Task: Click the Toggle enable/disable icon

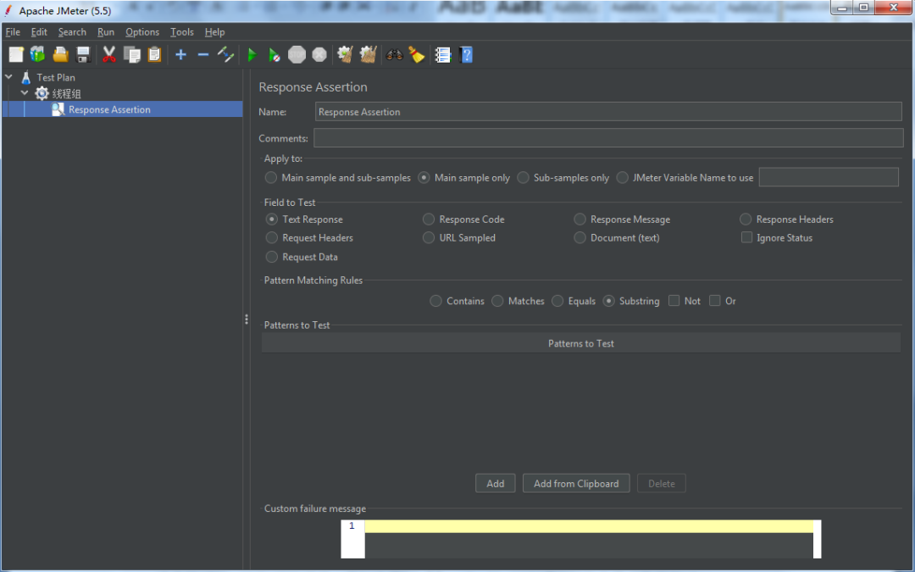Action: click(225, 55)
